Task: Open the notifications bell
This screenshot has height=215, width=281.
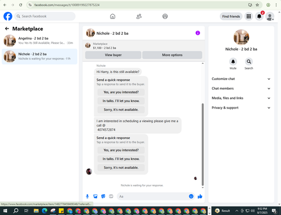Action: click(x=259, y=16)
